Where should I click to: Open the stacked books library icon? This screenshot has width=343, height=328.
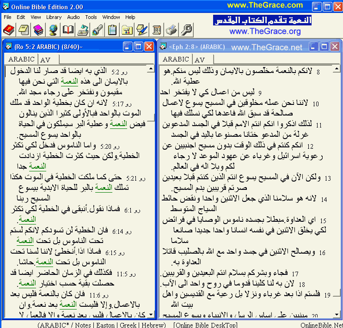point(38,30)
